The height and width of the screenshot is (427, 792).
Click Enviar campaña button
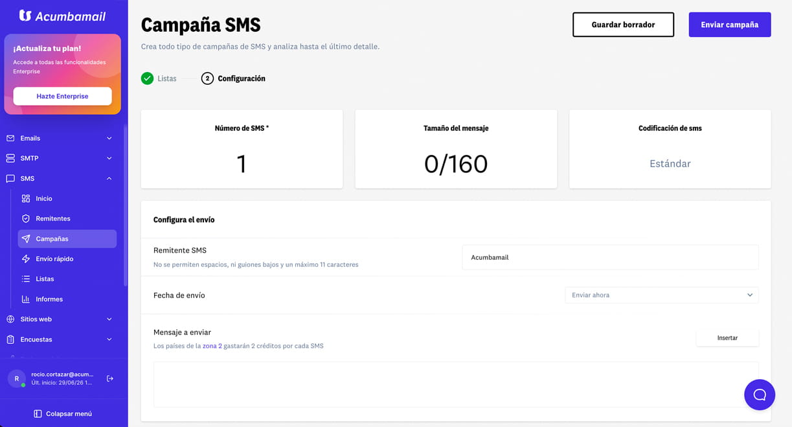[730, 25]
